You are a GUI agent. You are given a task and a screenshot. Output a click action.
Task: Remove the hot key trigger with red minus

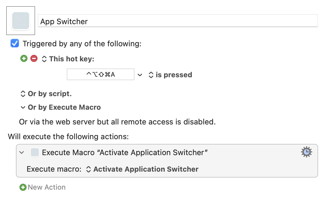[x=34, y=58]
